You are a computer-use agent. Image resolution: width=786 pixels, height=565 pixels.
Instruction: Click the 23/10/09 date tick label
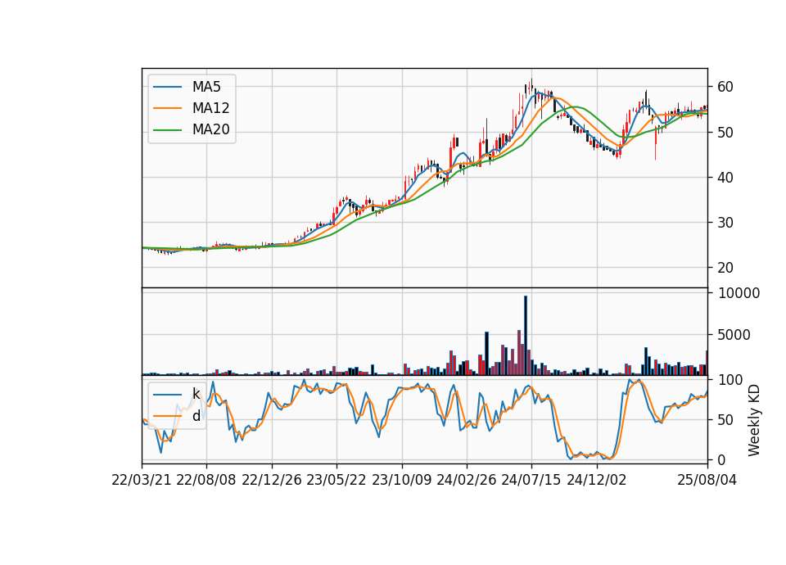click(x=401, y=481)
